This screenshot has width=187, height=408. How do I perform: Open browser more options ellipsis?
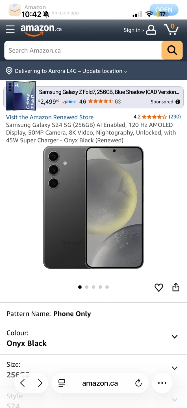(162, 383)
